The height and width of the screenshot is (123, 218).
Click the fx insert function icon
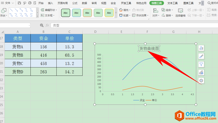point(47,25)
